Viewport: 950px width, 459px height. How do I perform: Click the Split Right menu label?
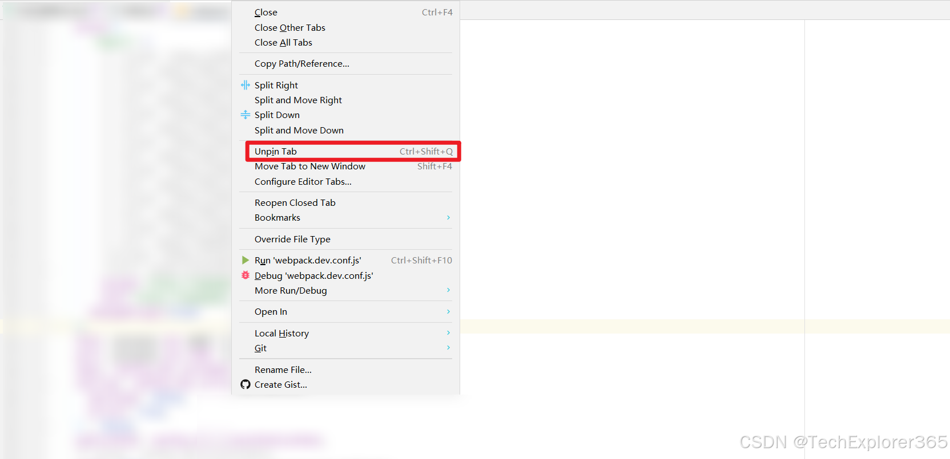tap(276, 85)
